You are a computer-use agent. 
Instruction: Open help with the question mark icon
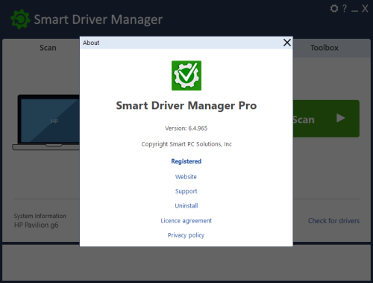[345, 9]
